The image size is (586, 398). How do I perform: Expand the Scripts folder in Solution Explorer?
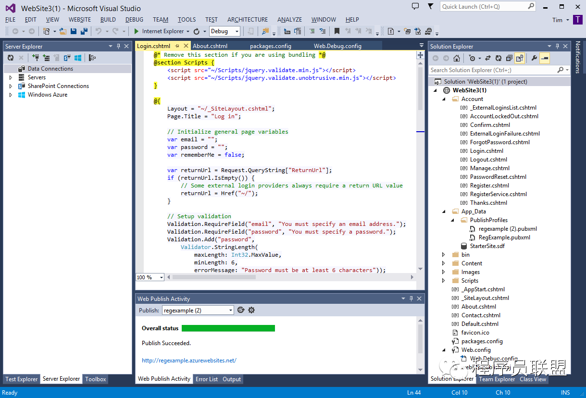(444, 281)
